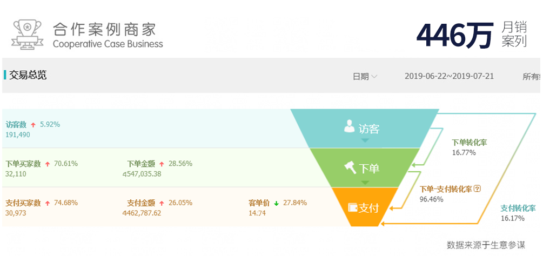Click the 支付买家数 metric label
Image resolution: width=543 pixels, height=256 pixels.
(x=23, y=203)
